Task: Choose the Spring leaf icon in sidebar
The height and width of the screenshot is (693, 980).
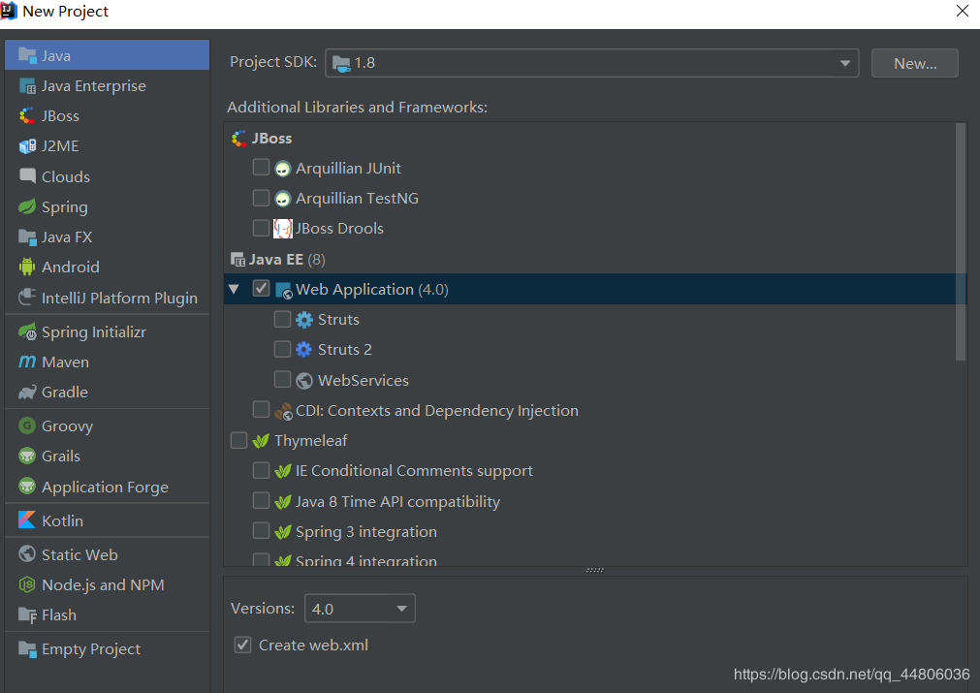Action: point(26,206)
